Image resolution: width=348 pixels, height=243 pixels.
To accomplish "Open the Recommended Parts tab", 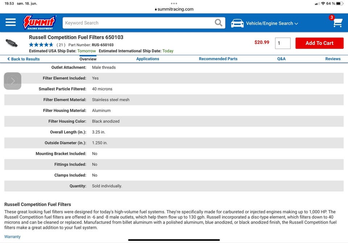I will 218,59.
